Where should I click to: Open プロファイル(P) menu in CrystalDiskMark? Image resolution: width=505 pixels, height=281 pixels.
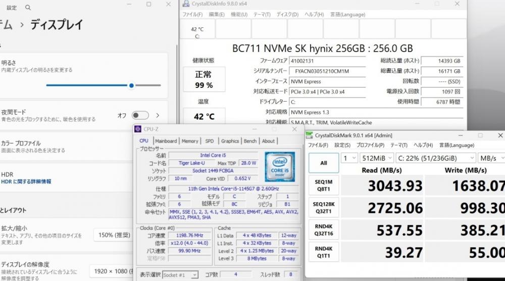pyautogui.click(x=370, y=146)
